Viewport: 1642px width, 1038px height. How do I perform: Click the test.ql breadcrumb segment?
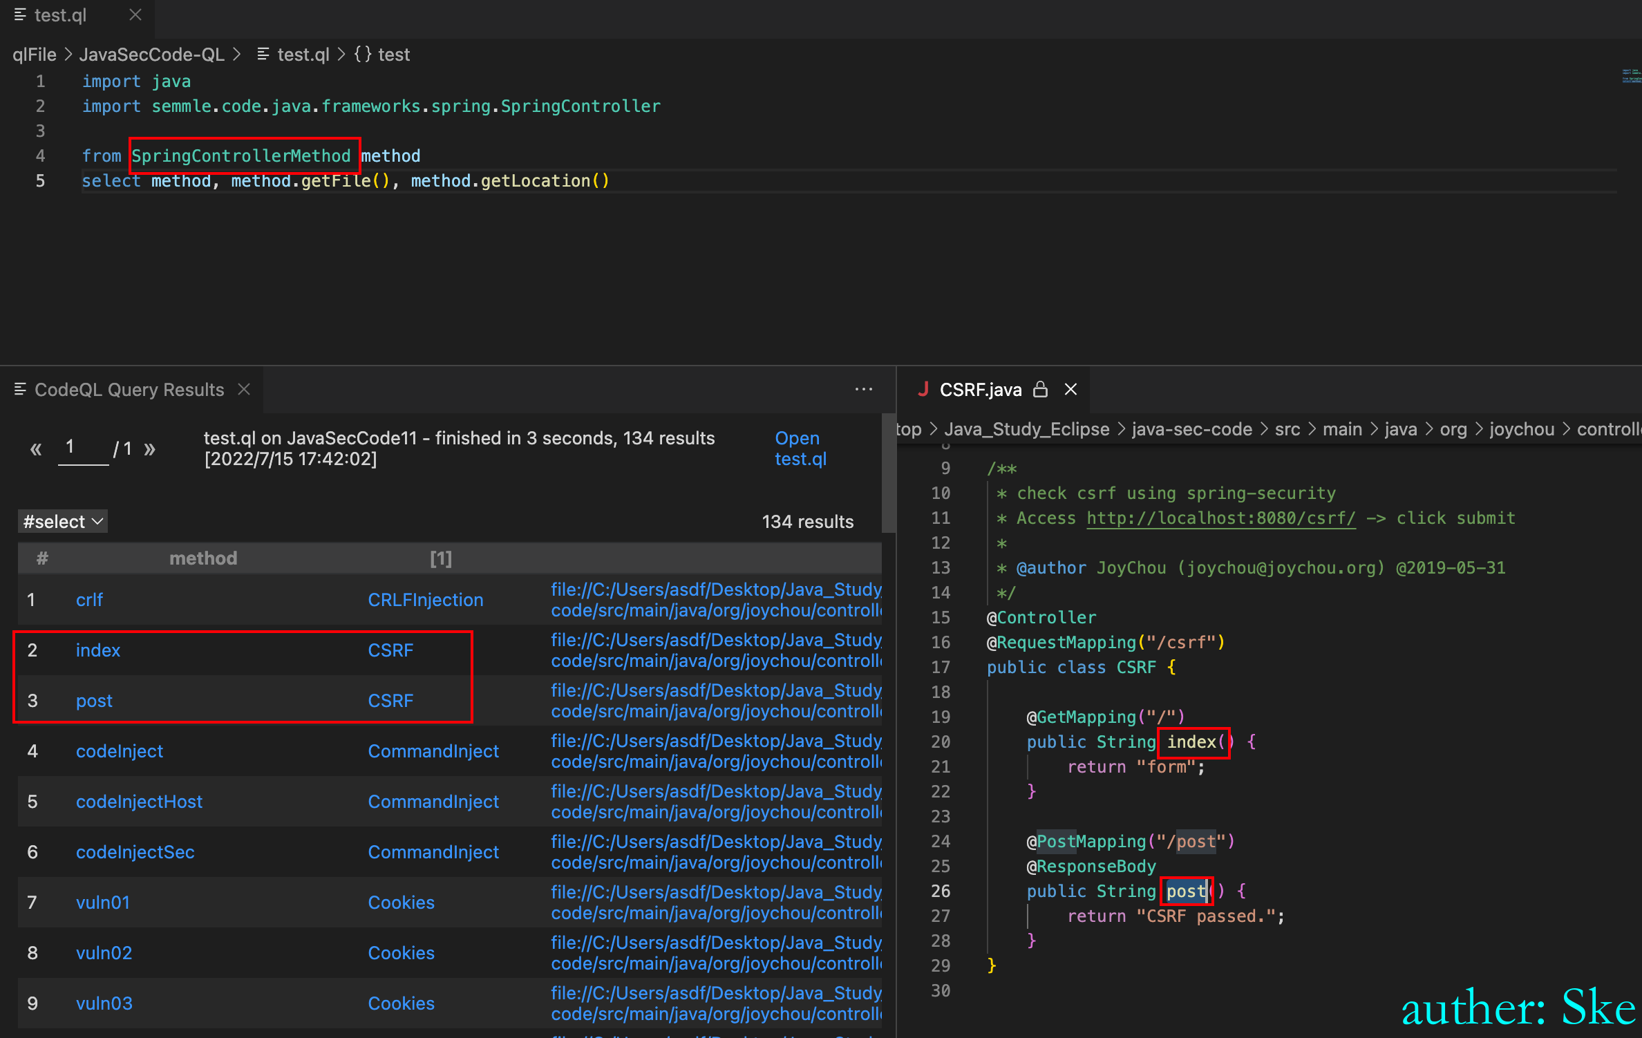pyautogui.click(x=303, y=55)
